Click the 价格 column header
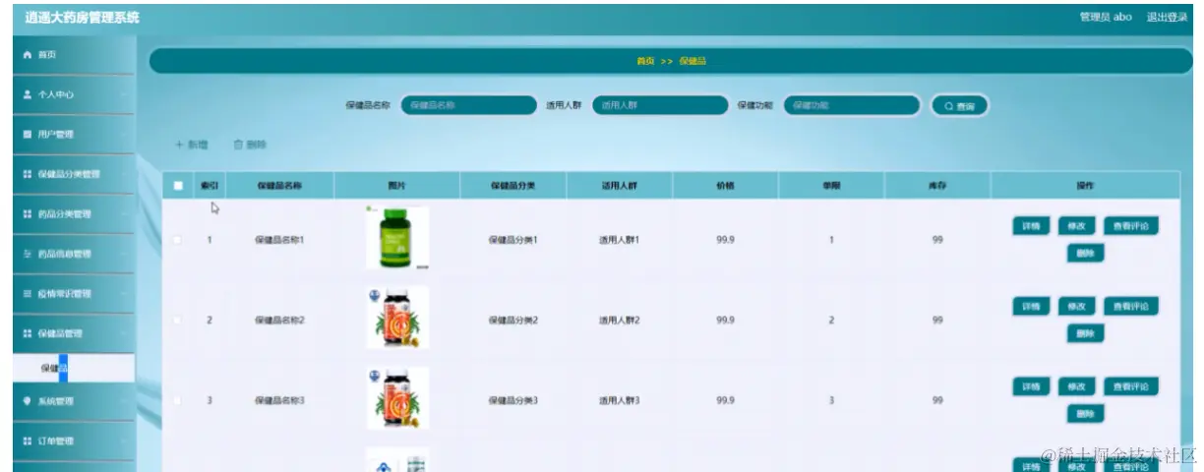1204x472 pixels. click(x=726, y=185)
